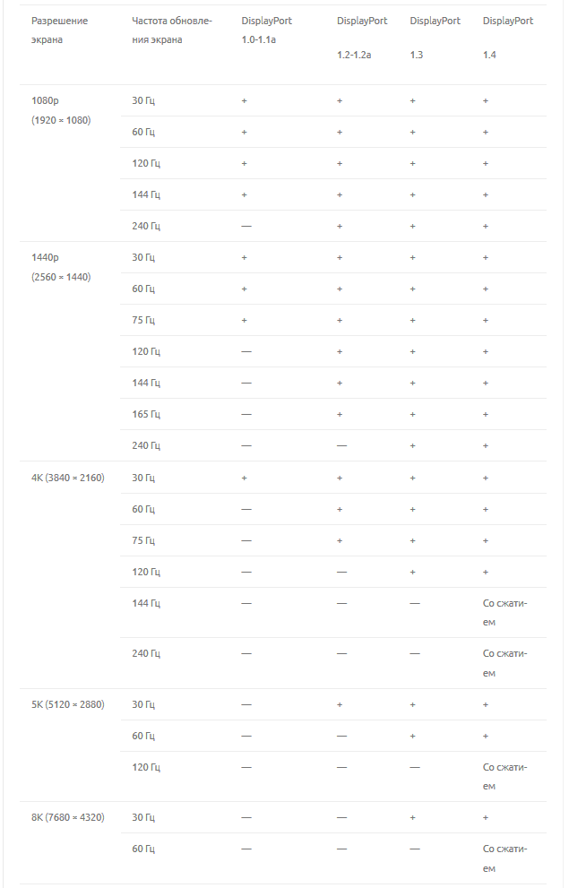Click 'Со сжатием' in the 5K 120 Гц row
The image size is (569, 888).
click(504, 776)
